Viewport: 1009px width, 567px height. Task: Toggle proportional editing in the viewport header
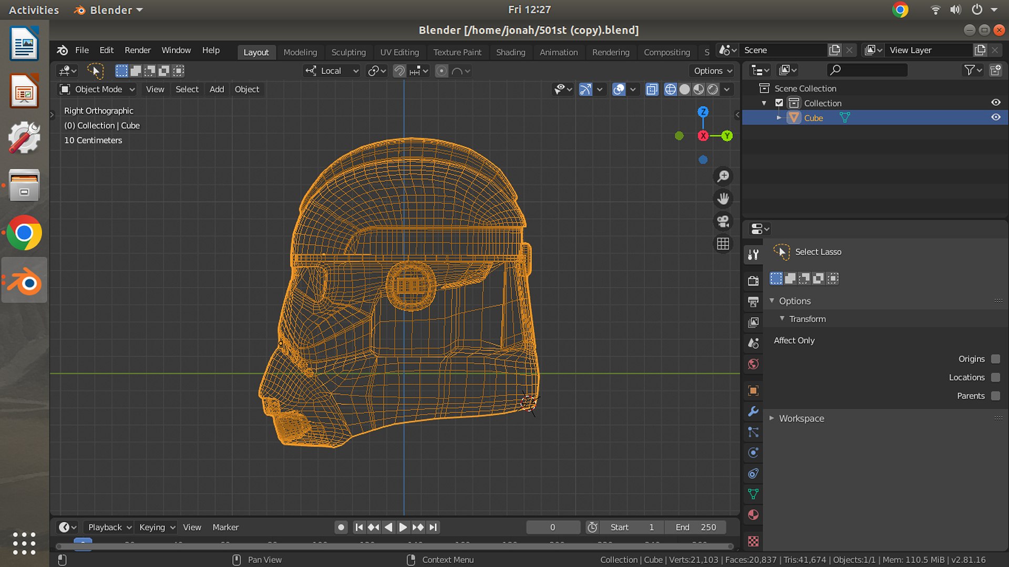click(x=441, y=70)
